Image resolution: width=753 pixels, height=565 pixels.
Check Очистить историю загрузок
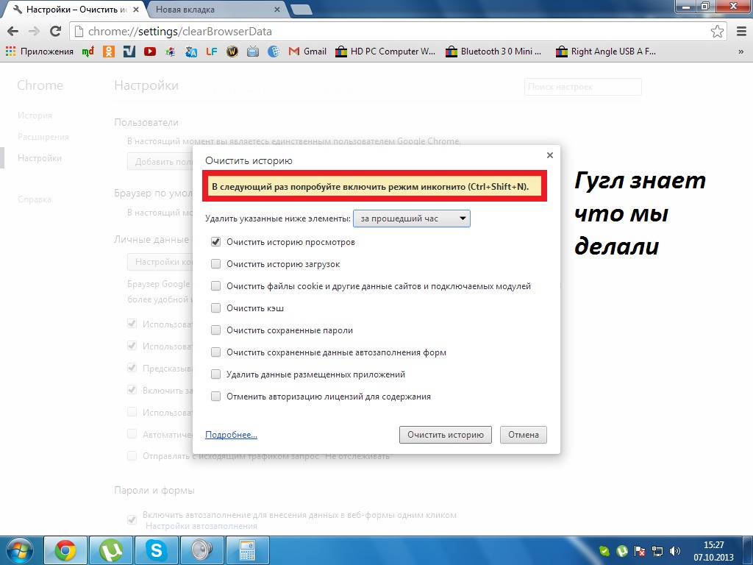pos(215,264)
